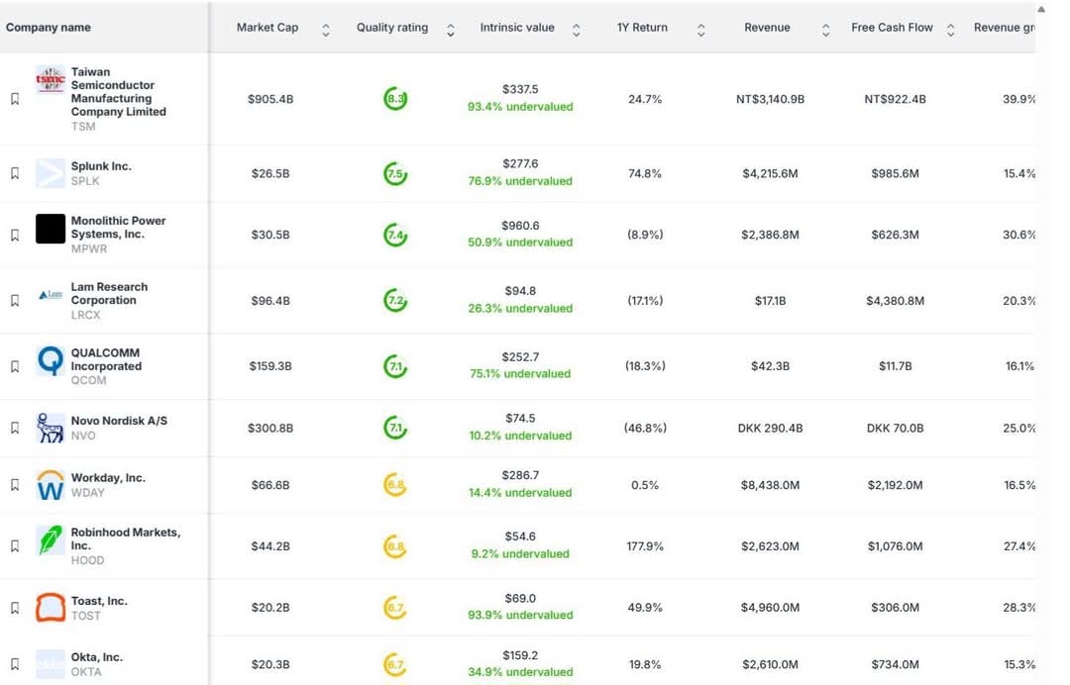The height and width of the screenshot is (685, 1070).
Task: Click Toast's 6.7 rating gauge
Action: tap(395, 608)
